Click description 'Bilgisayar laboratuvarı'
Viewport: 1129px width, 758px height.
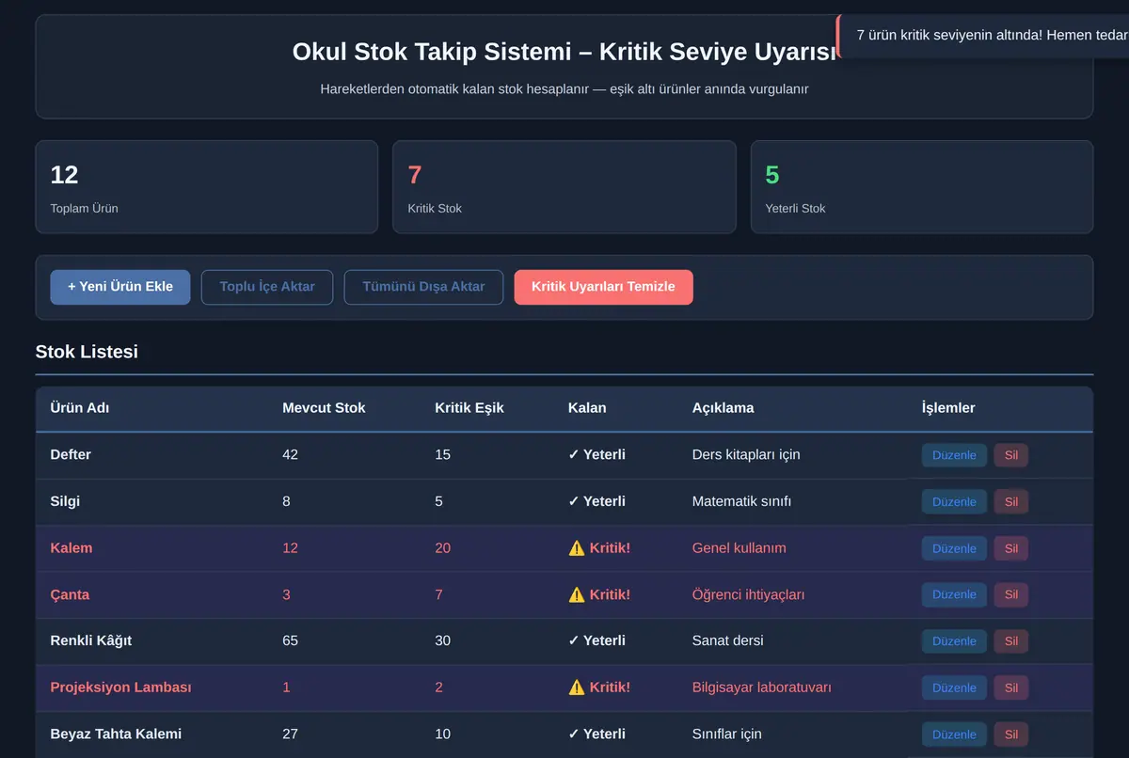[761, 687]
